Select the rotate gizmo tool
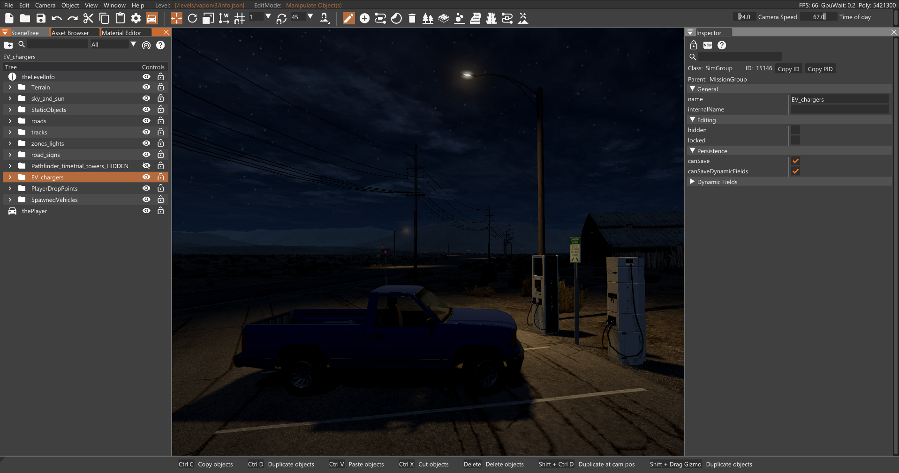 192,18
